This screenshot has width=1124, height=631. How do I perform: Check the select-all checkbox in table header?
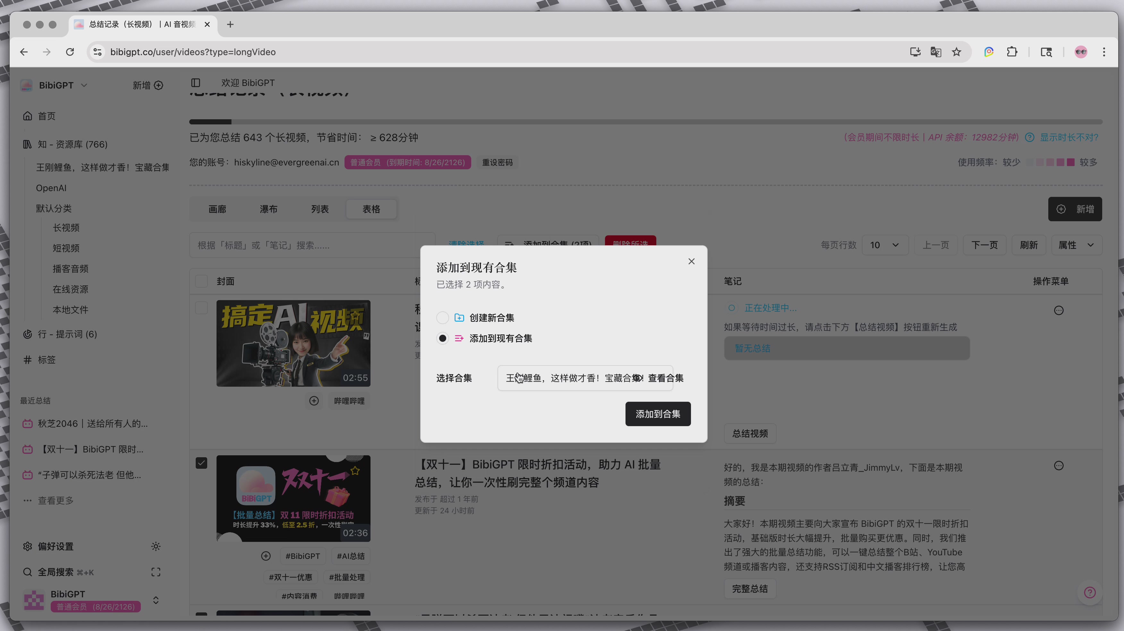(201, 281)
